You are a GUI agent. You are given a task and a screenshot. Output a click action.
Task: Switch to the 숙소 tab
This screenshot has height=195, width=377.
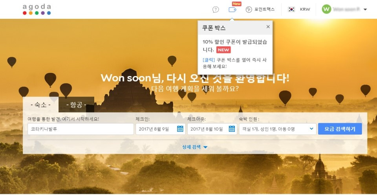[40, 105]
